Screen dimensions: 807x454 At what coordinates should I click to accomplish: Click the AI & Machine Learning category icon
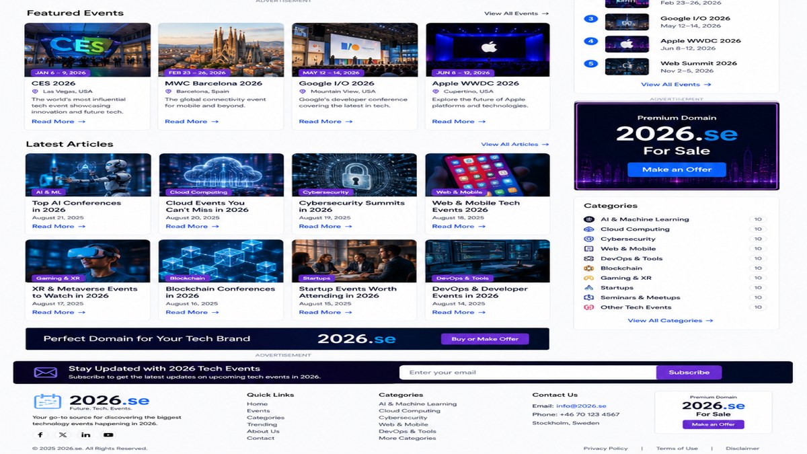click(x=588, y=219)
